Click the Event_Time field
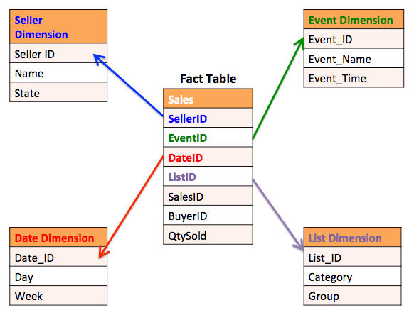Screen dimensions: 414x315 (x=354, y=78)
